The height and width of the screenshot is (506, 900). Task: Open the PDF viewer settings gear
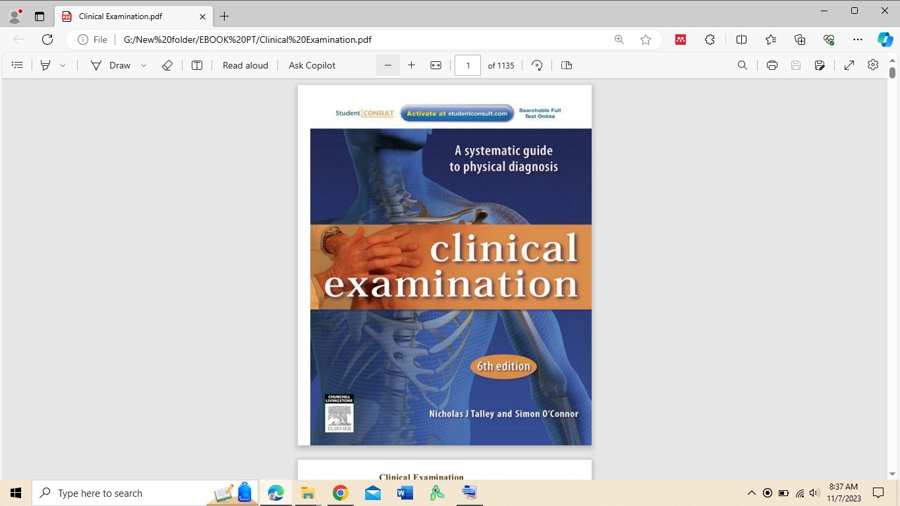pos(872,65)
